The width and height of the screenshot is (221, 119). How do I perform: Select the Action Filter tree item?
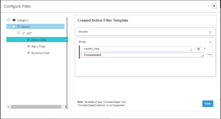click(x=37, y=40)
